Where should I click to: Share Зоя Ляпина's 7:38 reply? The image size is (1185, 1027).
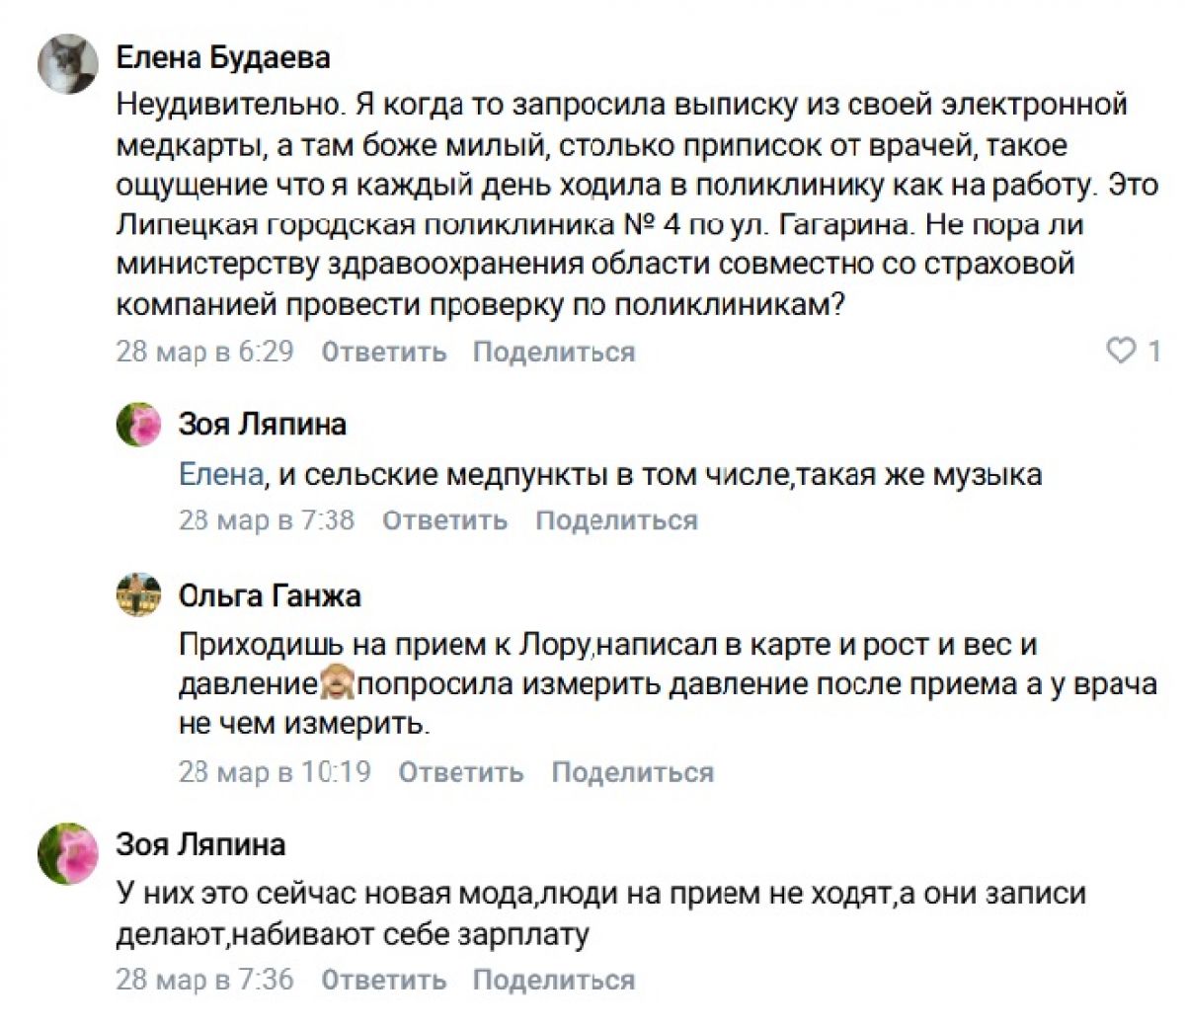point(616,520)
